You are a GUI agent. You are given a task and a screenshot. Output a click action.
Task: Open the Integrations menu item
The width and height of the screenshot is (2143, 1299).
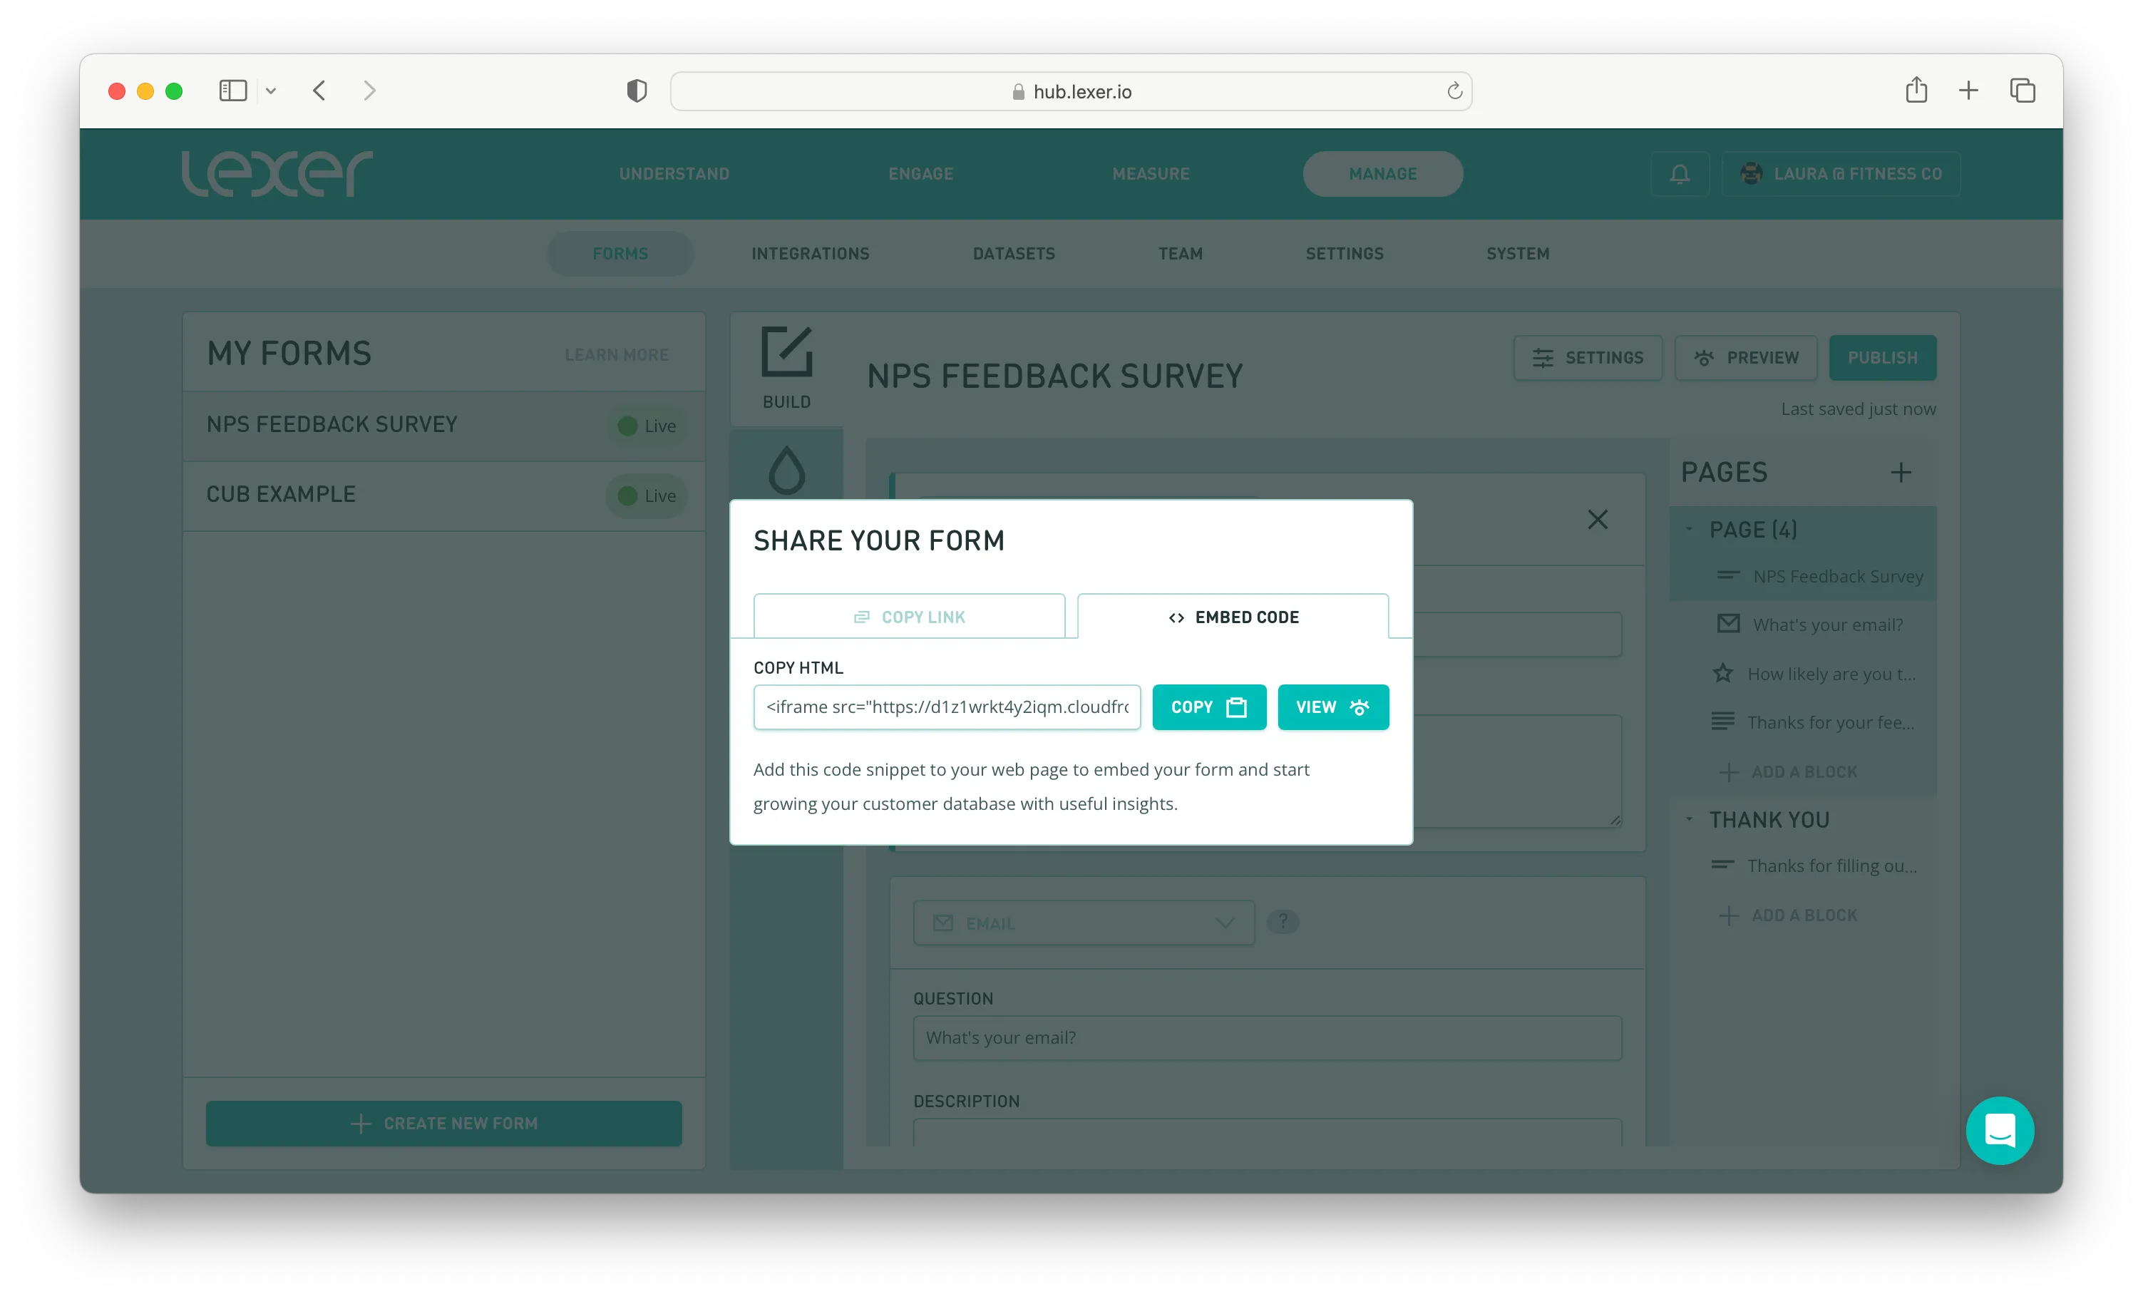point(810,254)
